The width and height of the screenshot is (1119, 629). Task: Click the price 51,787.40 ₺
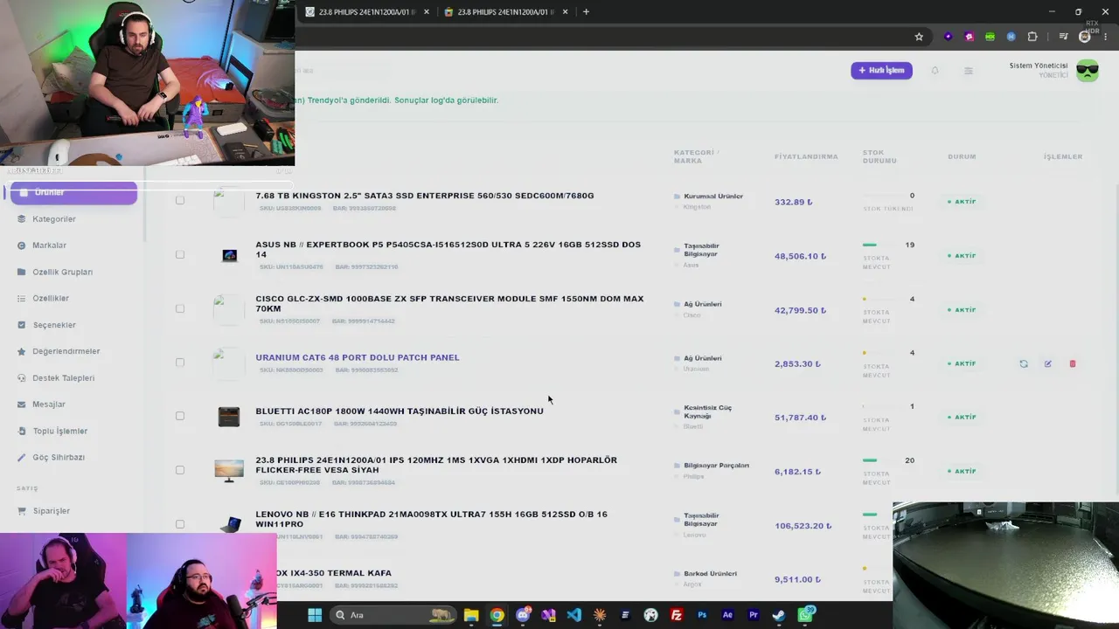click(800, 418)
